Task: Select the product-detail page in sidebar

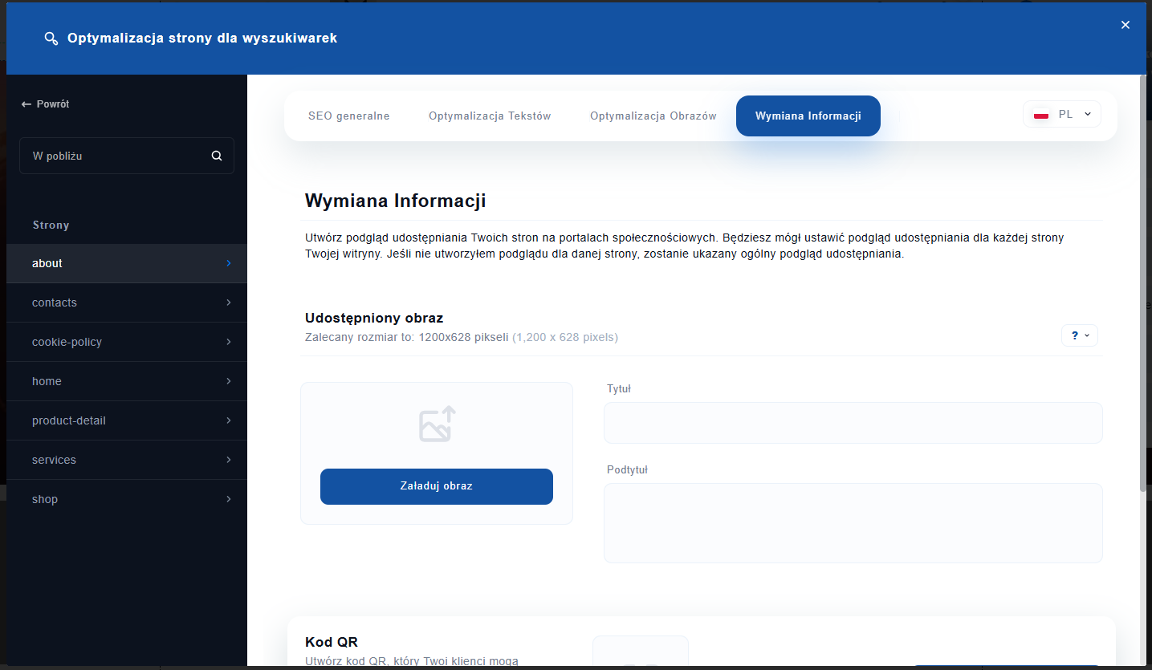Action: (69, 420)
